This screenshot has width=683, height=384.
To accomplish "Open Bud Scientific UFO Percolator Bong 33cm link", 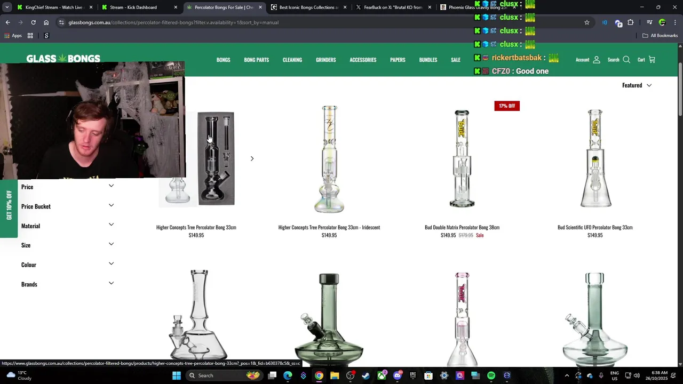I will tap(595, 227).
